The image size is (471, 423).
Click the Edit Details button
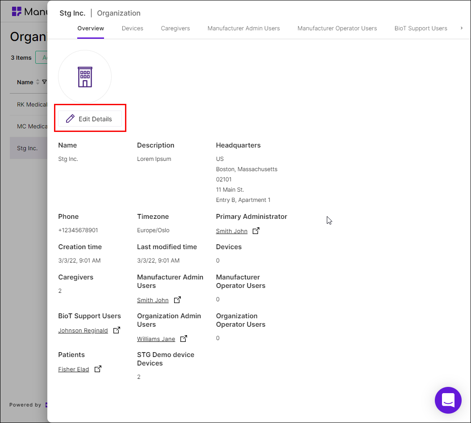coord(90,119)
